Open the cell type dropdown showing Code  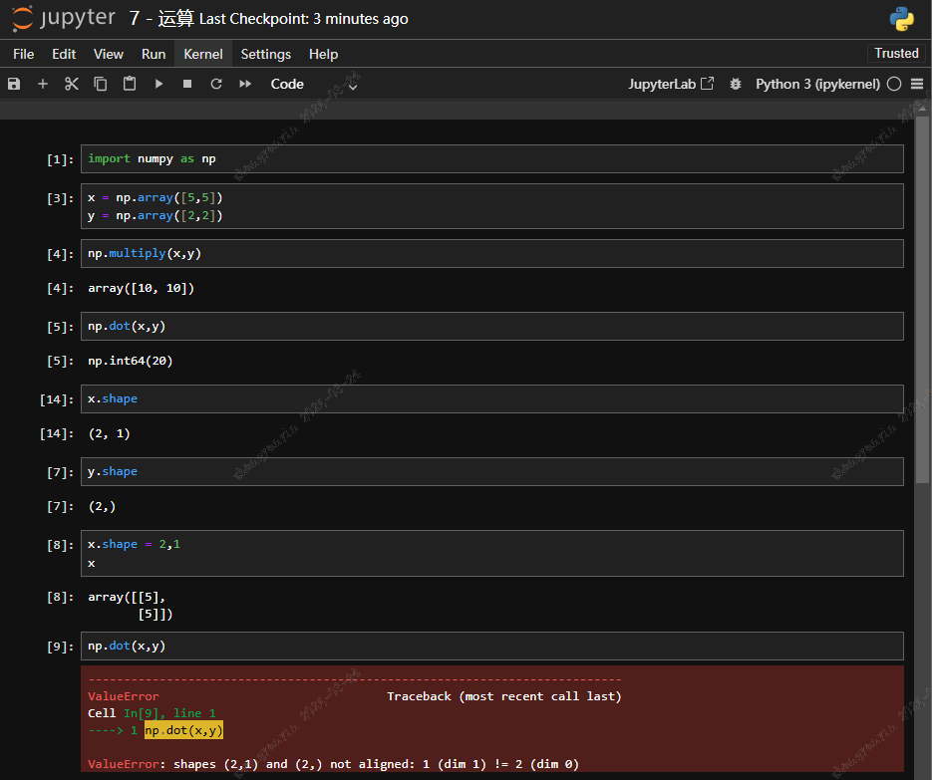click(313, 85)
